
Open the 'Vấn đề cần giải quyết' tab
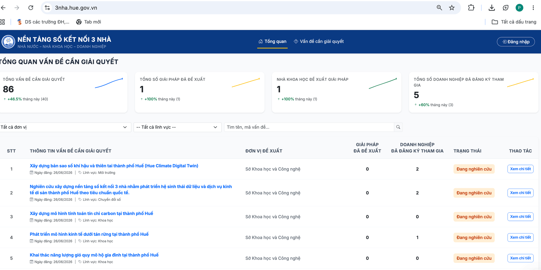[x=319, y=41]
